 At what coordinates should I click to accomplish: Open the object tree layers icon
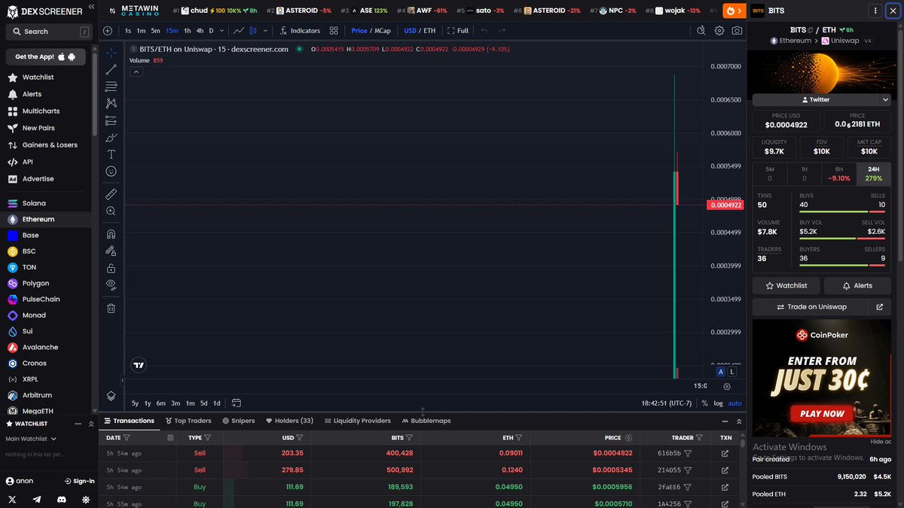tap(111, 396)
